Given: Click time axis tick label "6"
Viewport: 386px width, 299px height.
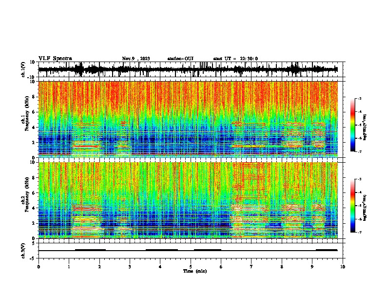Looking at the screenshot, I should 221,267.
